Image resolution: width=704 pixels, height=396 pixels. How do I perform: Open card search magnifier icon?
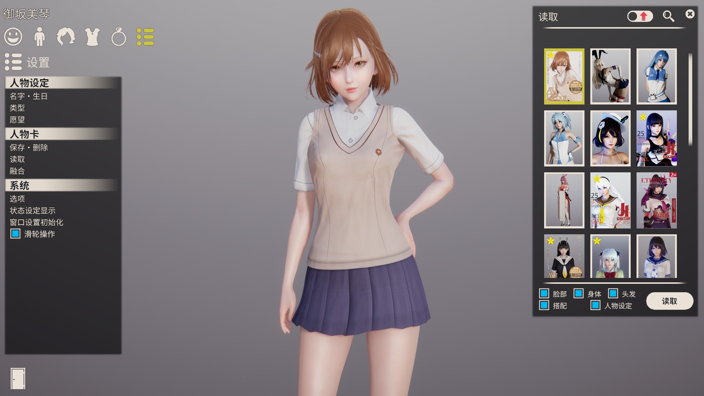[668, 16]
